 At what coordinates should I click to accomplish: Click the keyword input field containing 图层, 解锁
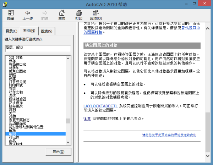tap(38, 48)
